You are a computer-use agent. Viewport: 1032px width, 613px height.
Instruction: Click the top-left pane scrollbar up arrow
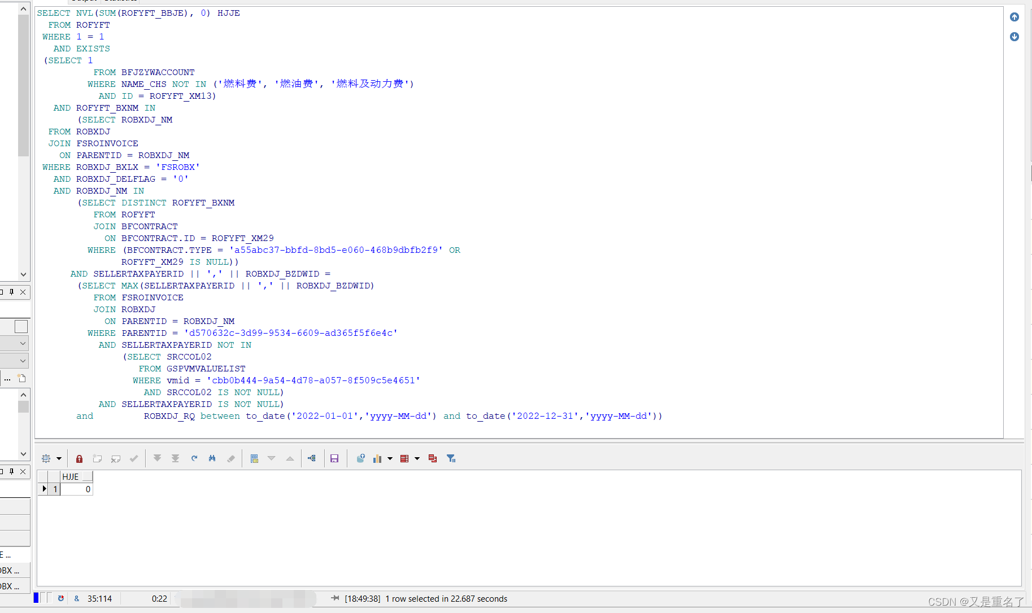coord(23,9)
